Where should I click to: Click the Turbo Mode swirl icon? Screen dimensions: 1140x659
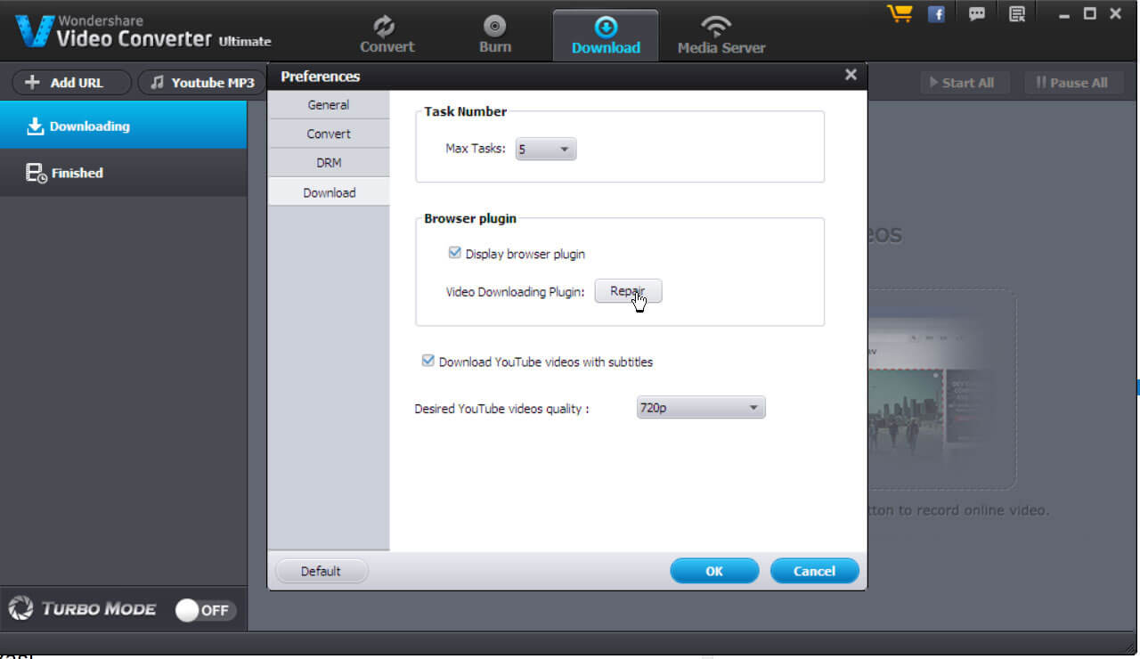[x=20, y=609]
